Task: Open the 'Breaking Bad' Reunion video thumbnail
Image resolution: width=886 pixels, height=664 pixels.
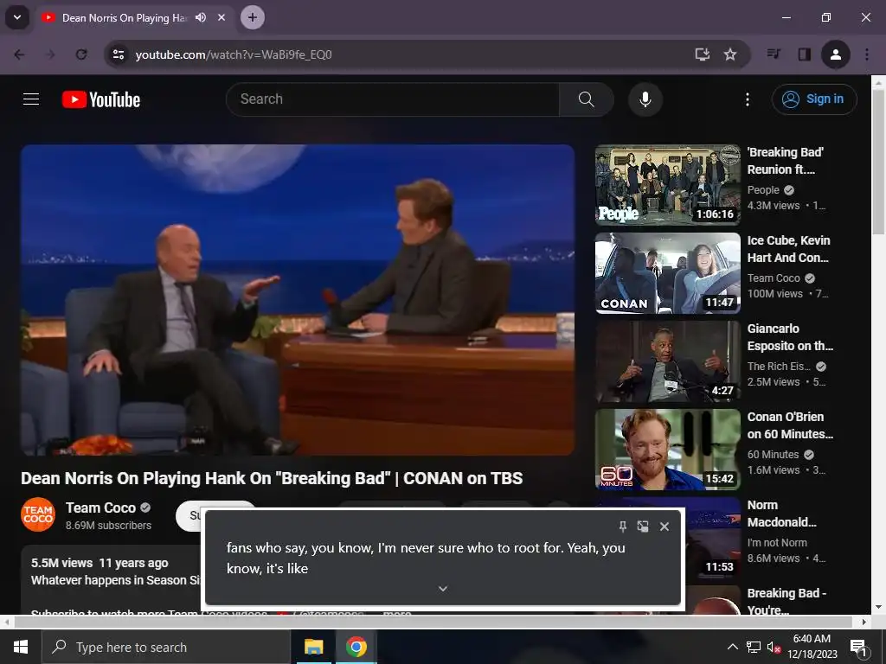Action: 668,185
